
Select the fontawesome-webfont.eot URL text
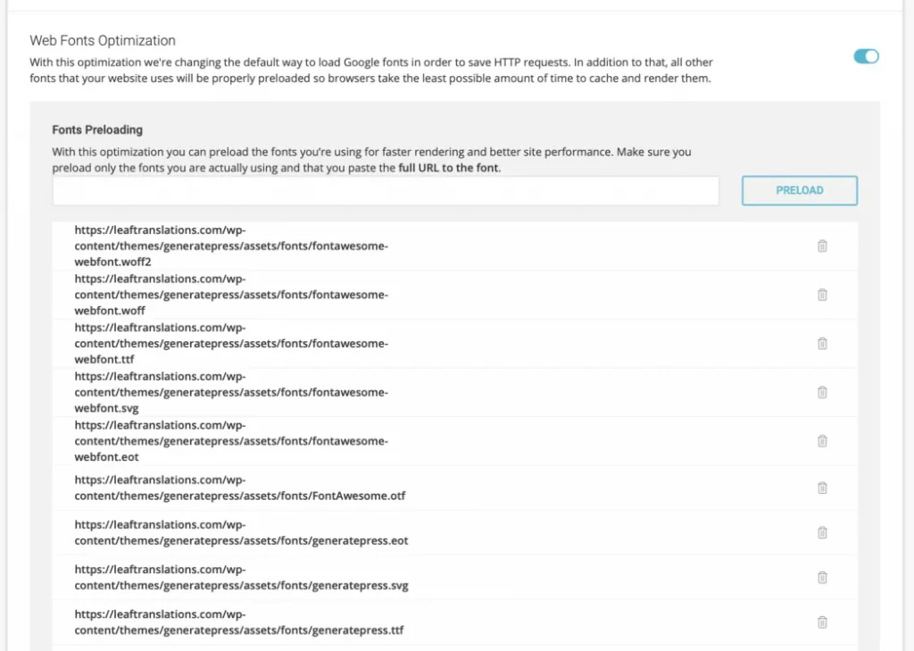(231, 441)
